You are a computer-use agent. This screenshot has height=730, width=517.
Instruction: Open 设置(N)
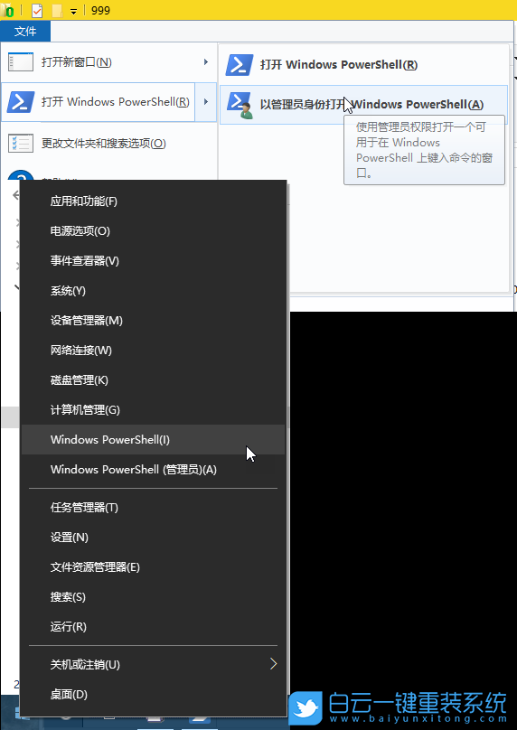(153, 538)
